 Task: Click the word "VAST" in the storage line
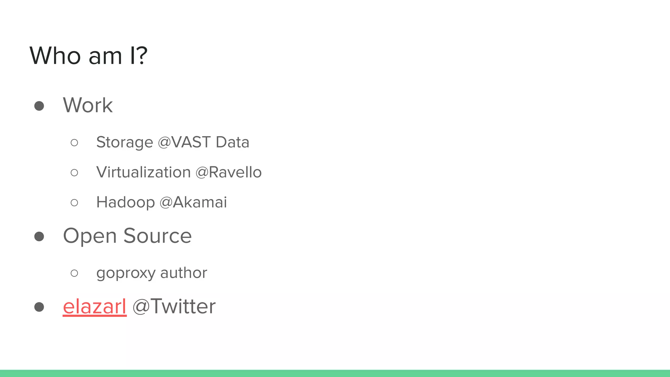pyautogui.click(x=191, y=142)
